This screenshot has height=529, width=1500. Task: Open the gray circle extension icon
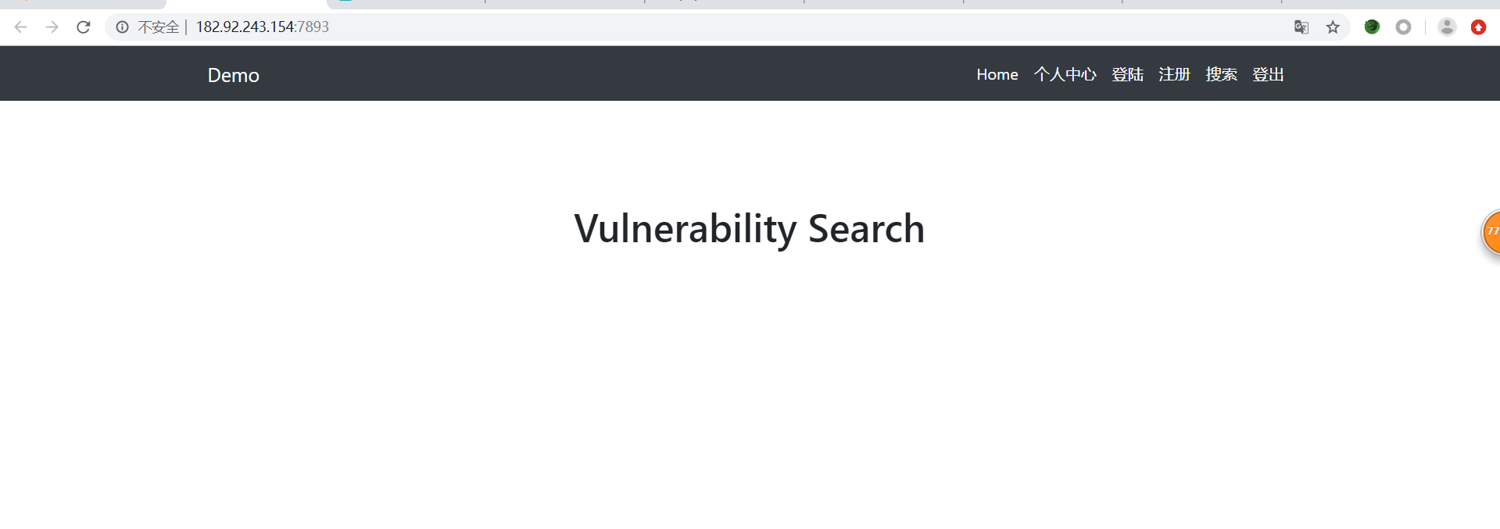pyautogui.click(x=1404, y=27)
